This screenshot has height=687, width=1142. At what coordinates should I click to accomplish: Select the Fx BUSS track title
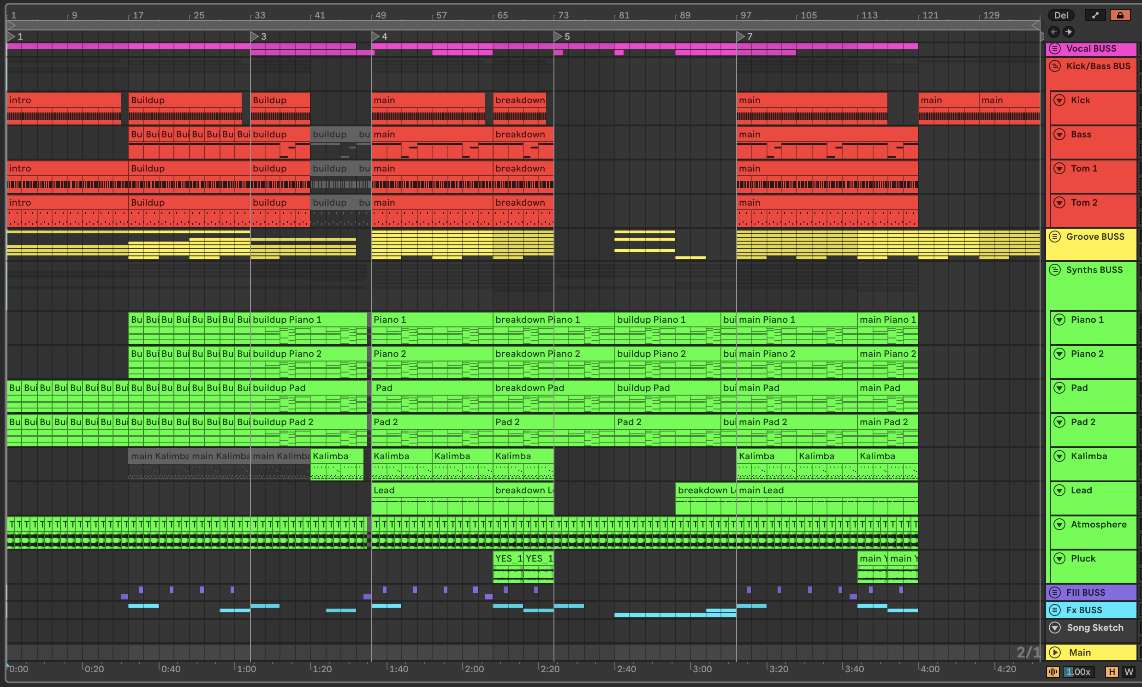pyautogui.click(x=1083, y=610)
